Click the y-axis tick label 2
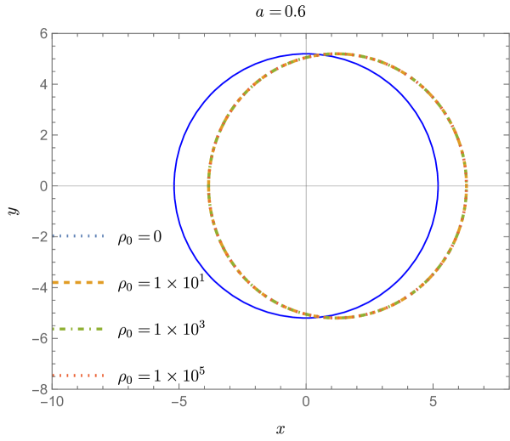Viewport: 510px width, 441px height. pos(44,135)
